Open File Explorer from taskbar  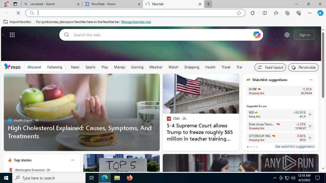click(117, 178)
